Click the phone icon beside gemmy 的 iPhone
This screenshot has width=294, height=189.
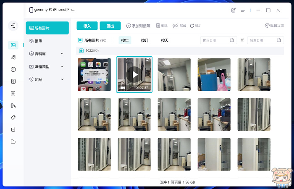[31, 10]
